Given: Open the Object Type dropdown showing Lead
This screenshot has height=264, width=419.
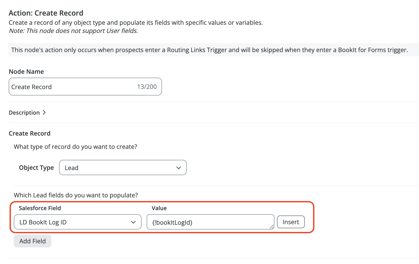Looking at the screenshot, I should (x=123, y=168).
